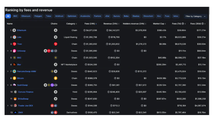Click the Trader Joe DEX logo icon

coord(15,106)
